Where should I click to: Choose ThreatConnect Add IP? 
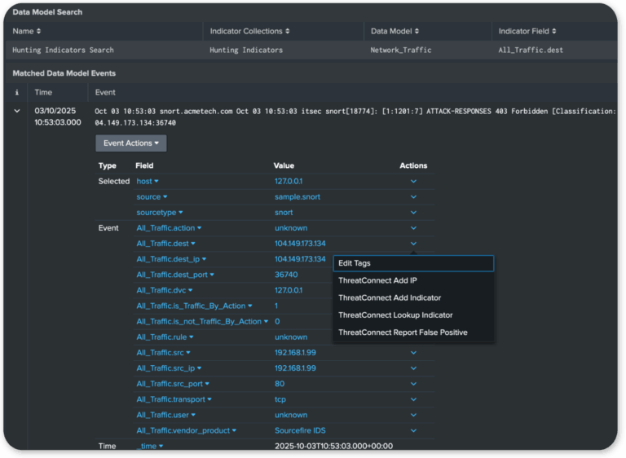coord(377,280)
